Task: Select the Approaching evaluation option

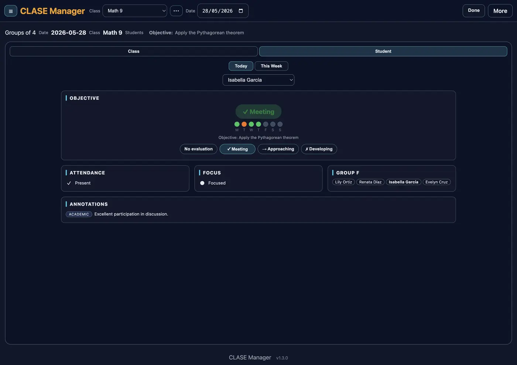Action: coord(278,149)
